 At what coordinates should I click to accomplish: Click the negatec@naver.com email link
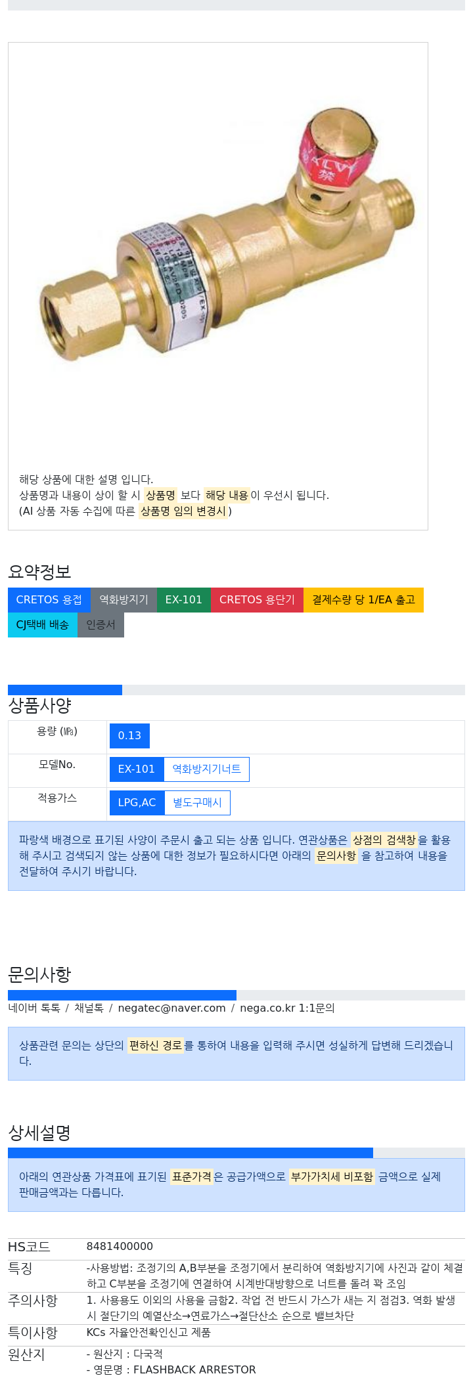click(x=171, y=1008)
